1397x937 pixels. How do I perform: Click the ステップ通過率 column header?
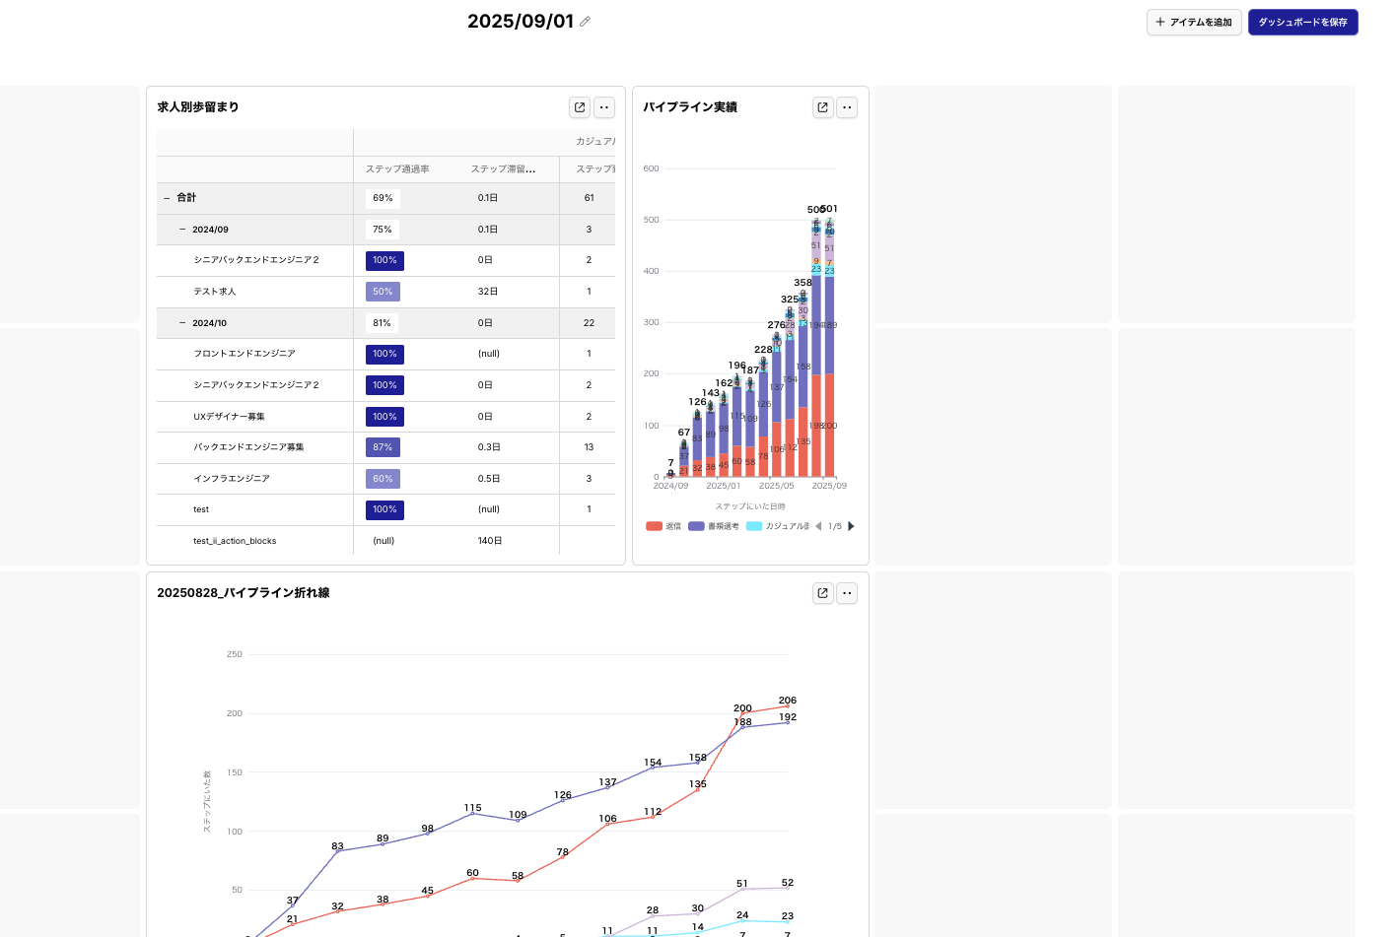(x=397, y=169)
